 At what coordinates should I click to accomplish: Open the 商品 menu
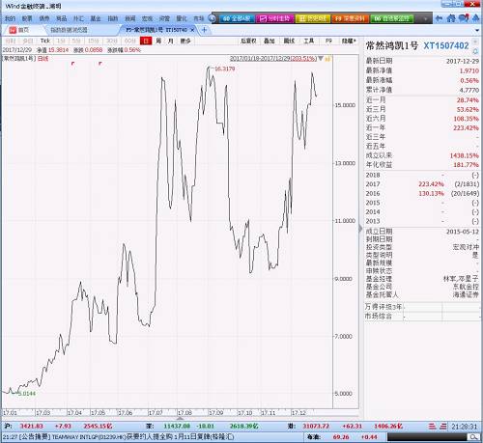[61, 18]
